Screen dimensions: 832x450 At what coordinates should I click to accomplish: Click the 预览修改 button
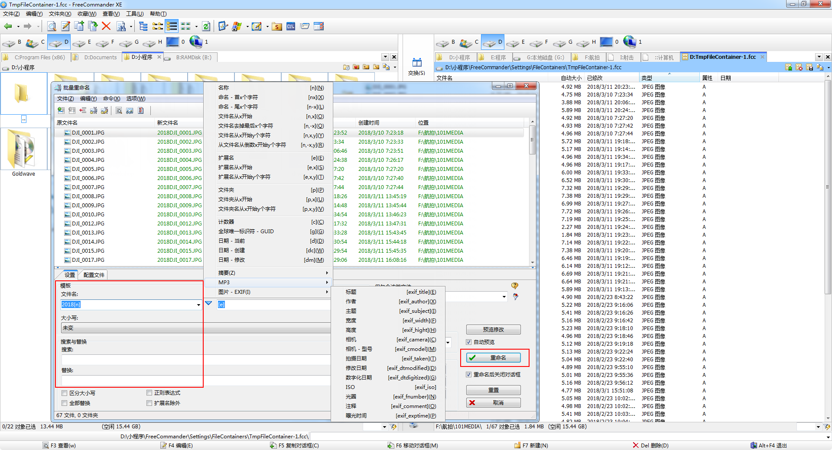tap(494, 330)
